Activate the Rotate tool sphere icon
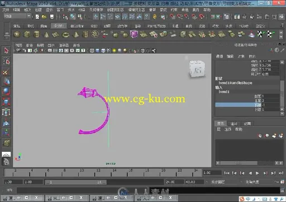The height and width of the screenshot is (202, 286). (x=6, y=92)
